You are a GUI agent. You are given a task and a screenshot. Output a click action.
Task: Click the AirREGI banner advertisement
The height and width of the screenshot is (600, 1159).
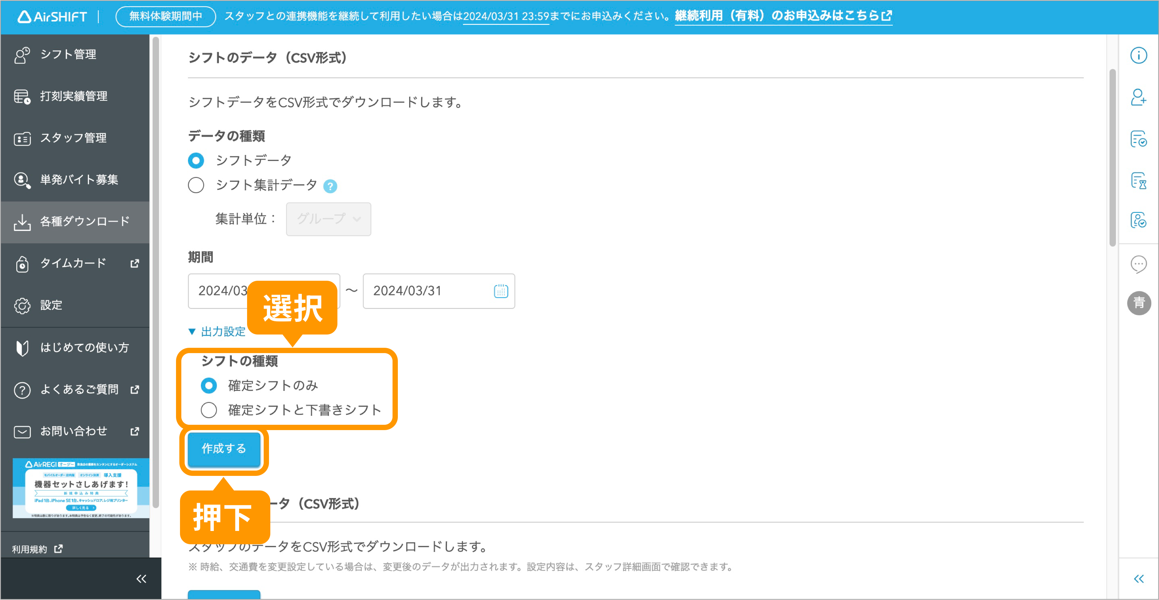point(81,488)
